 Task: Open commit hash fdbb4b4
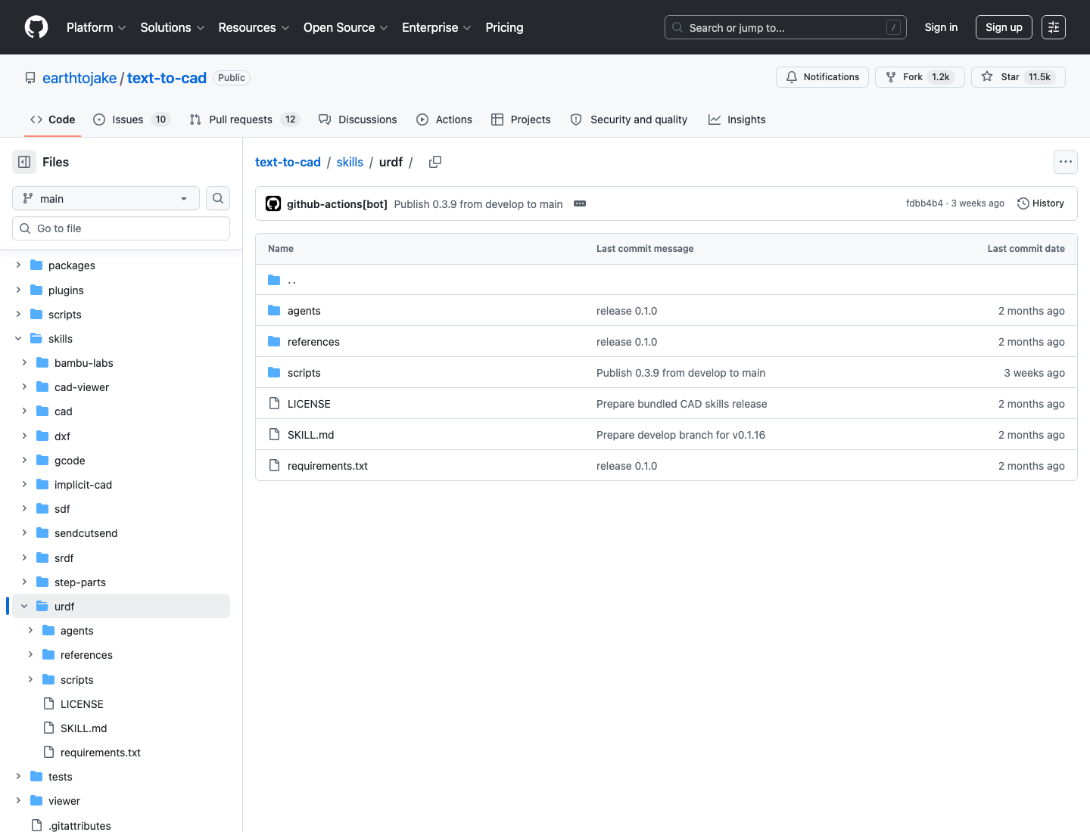pos(924,203)
